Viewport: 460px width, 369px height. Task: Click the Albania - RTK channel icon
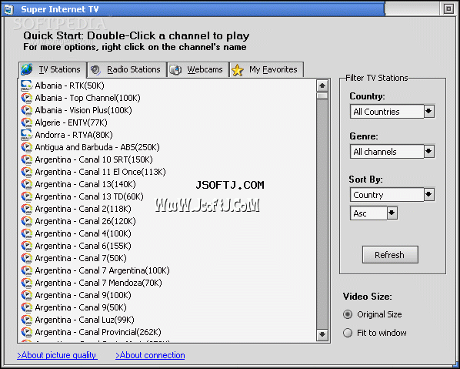(27, 86)
